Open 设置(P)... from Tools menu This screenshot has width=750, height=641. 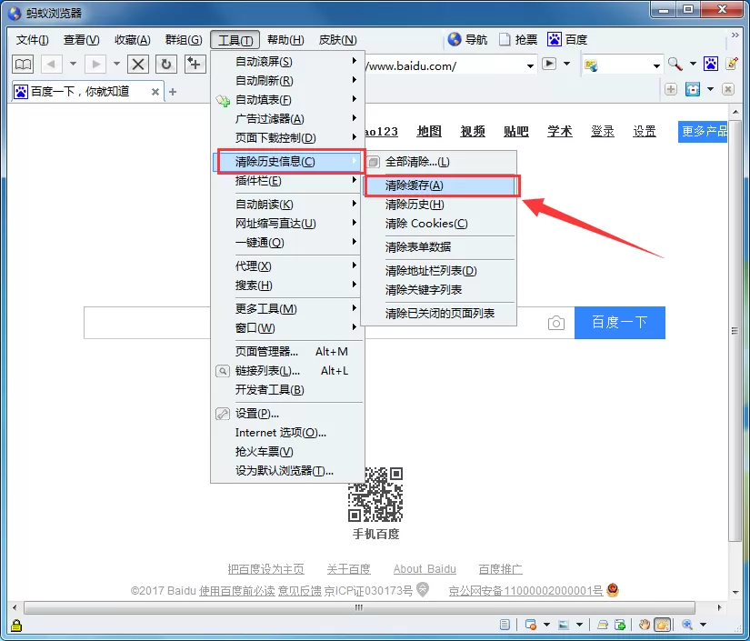click(x=287, y=414)
